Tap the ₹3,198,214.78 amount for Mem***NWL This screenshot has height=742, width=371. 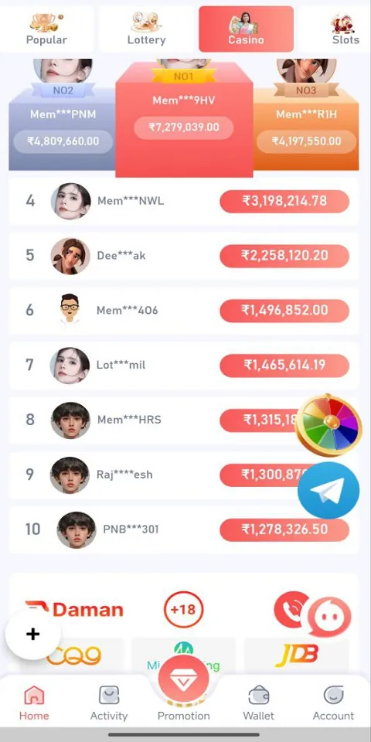[284, 201]
